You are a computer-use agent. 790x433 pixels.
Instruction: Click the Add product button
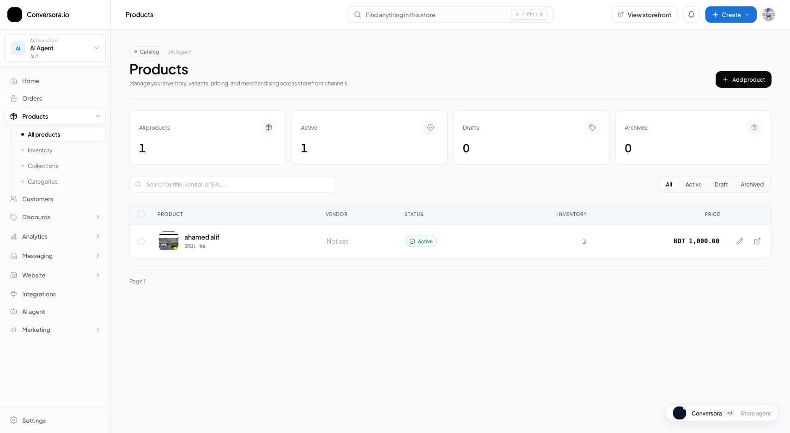(x=743, y=79)
